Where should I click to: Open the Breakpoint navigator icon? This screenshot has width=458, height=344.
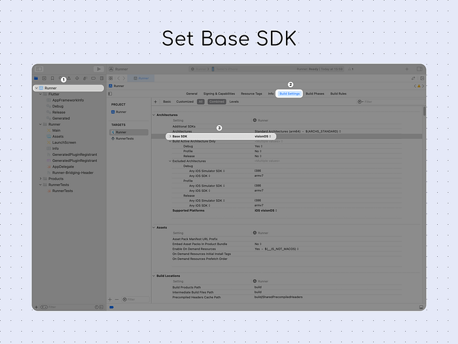tap(94, 79)
